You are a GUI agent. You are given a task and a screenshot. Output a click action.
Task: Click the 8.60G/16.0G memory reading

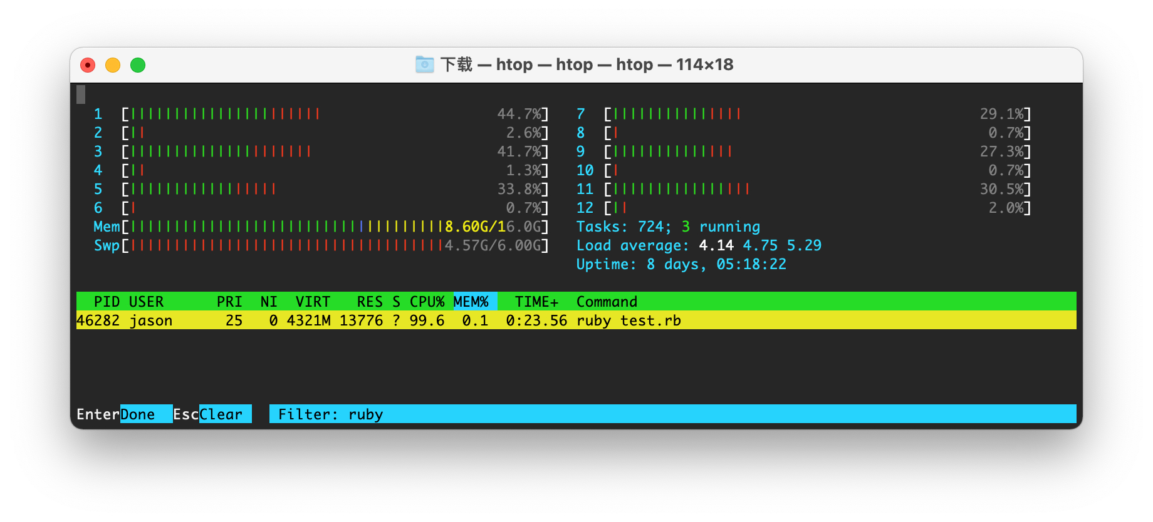[x=493, y=227]
